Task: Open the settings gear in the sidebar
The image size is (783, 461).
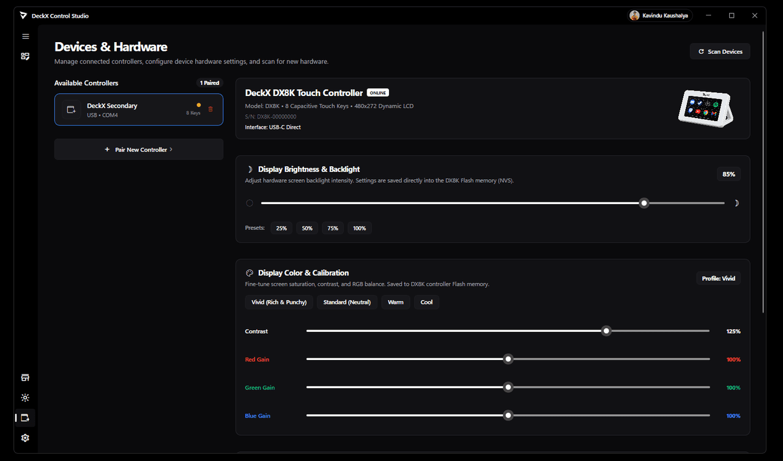Action: [x=25, y=438]
